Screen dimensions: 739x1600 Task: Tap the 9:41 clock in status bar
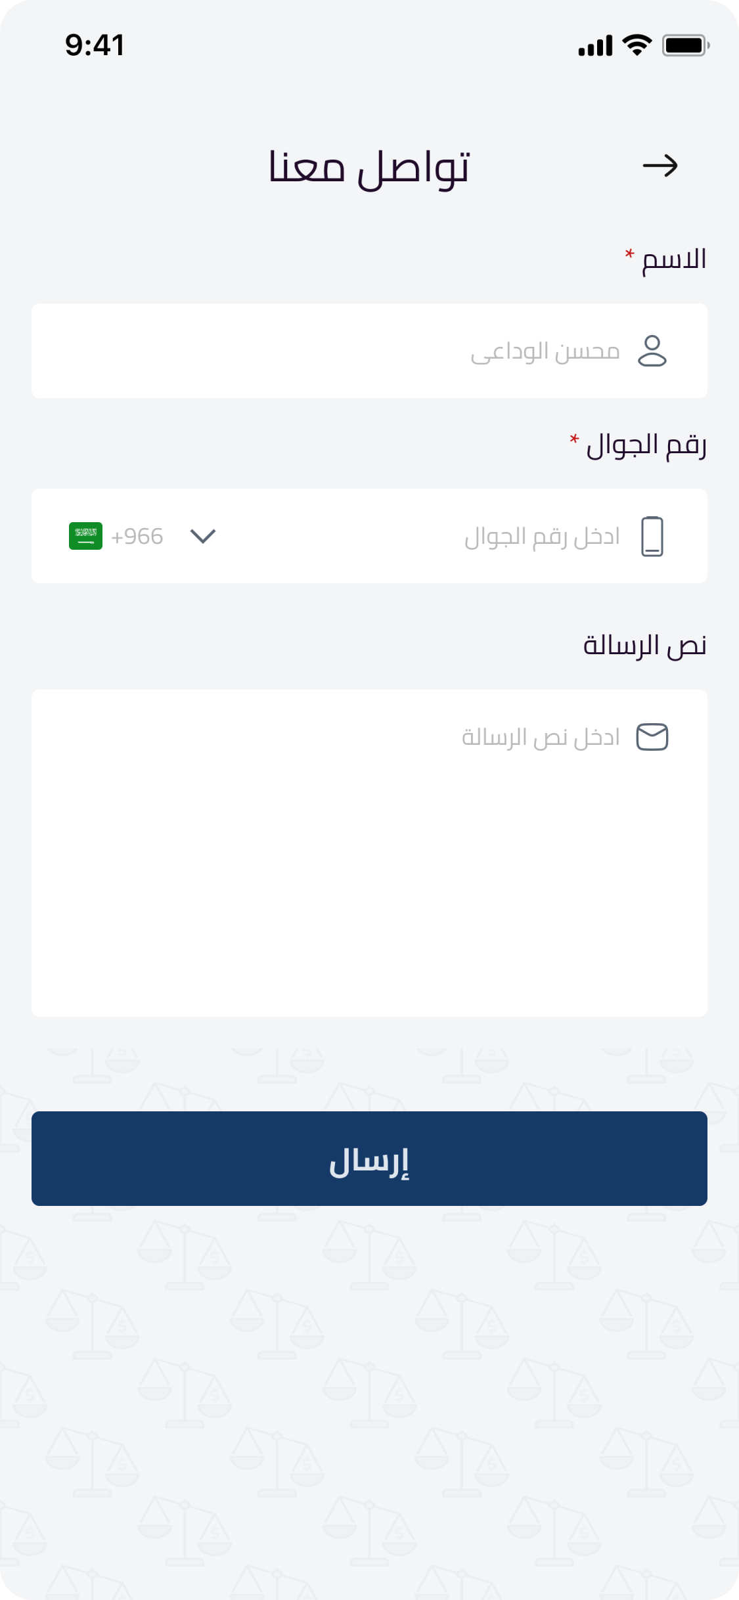[x=95, y=45]
